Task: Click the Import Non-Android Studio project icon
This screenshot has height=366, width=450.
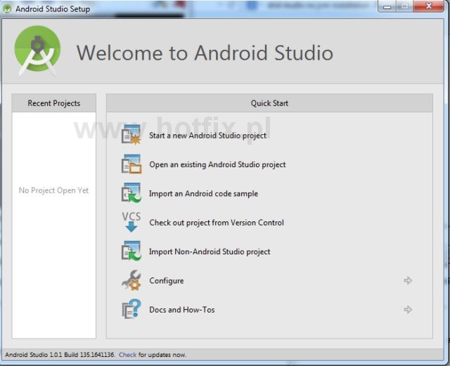Action: tap(131, 251)
